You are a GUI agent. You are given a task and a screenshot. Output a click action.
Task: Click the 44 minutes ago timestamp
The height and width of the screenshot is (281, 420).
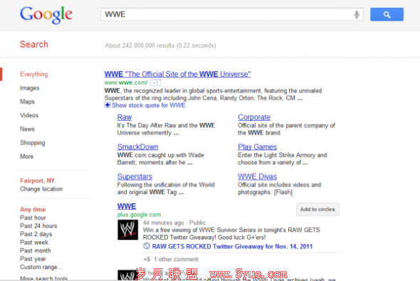[164, 223]
